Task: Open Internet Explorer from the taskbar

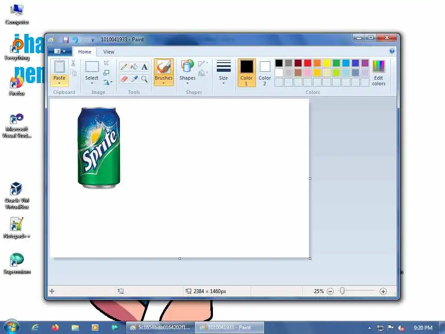Action: 35,327
